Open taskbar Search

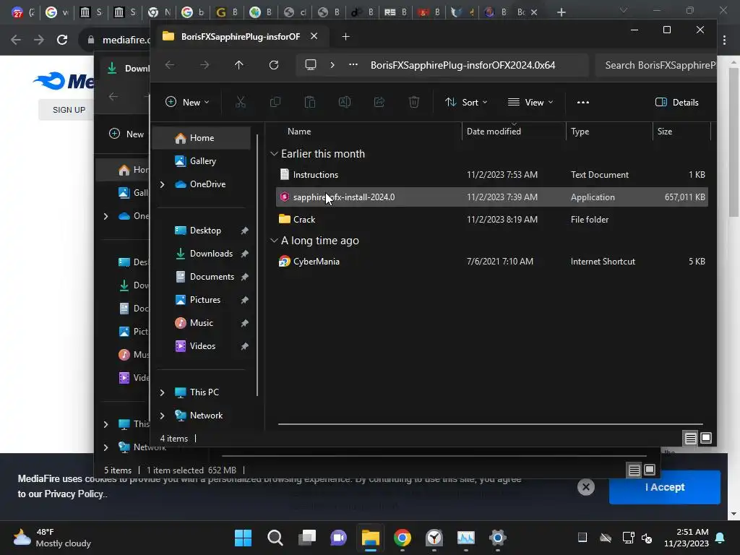click(275, 538)
